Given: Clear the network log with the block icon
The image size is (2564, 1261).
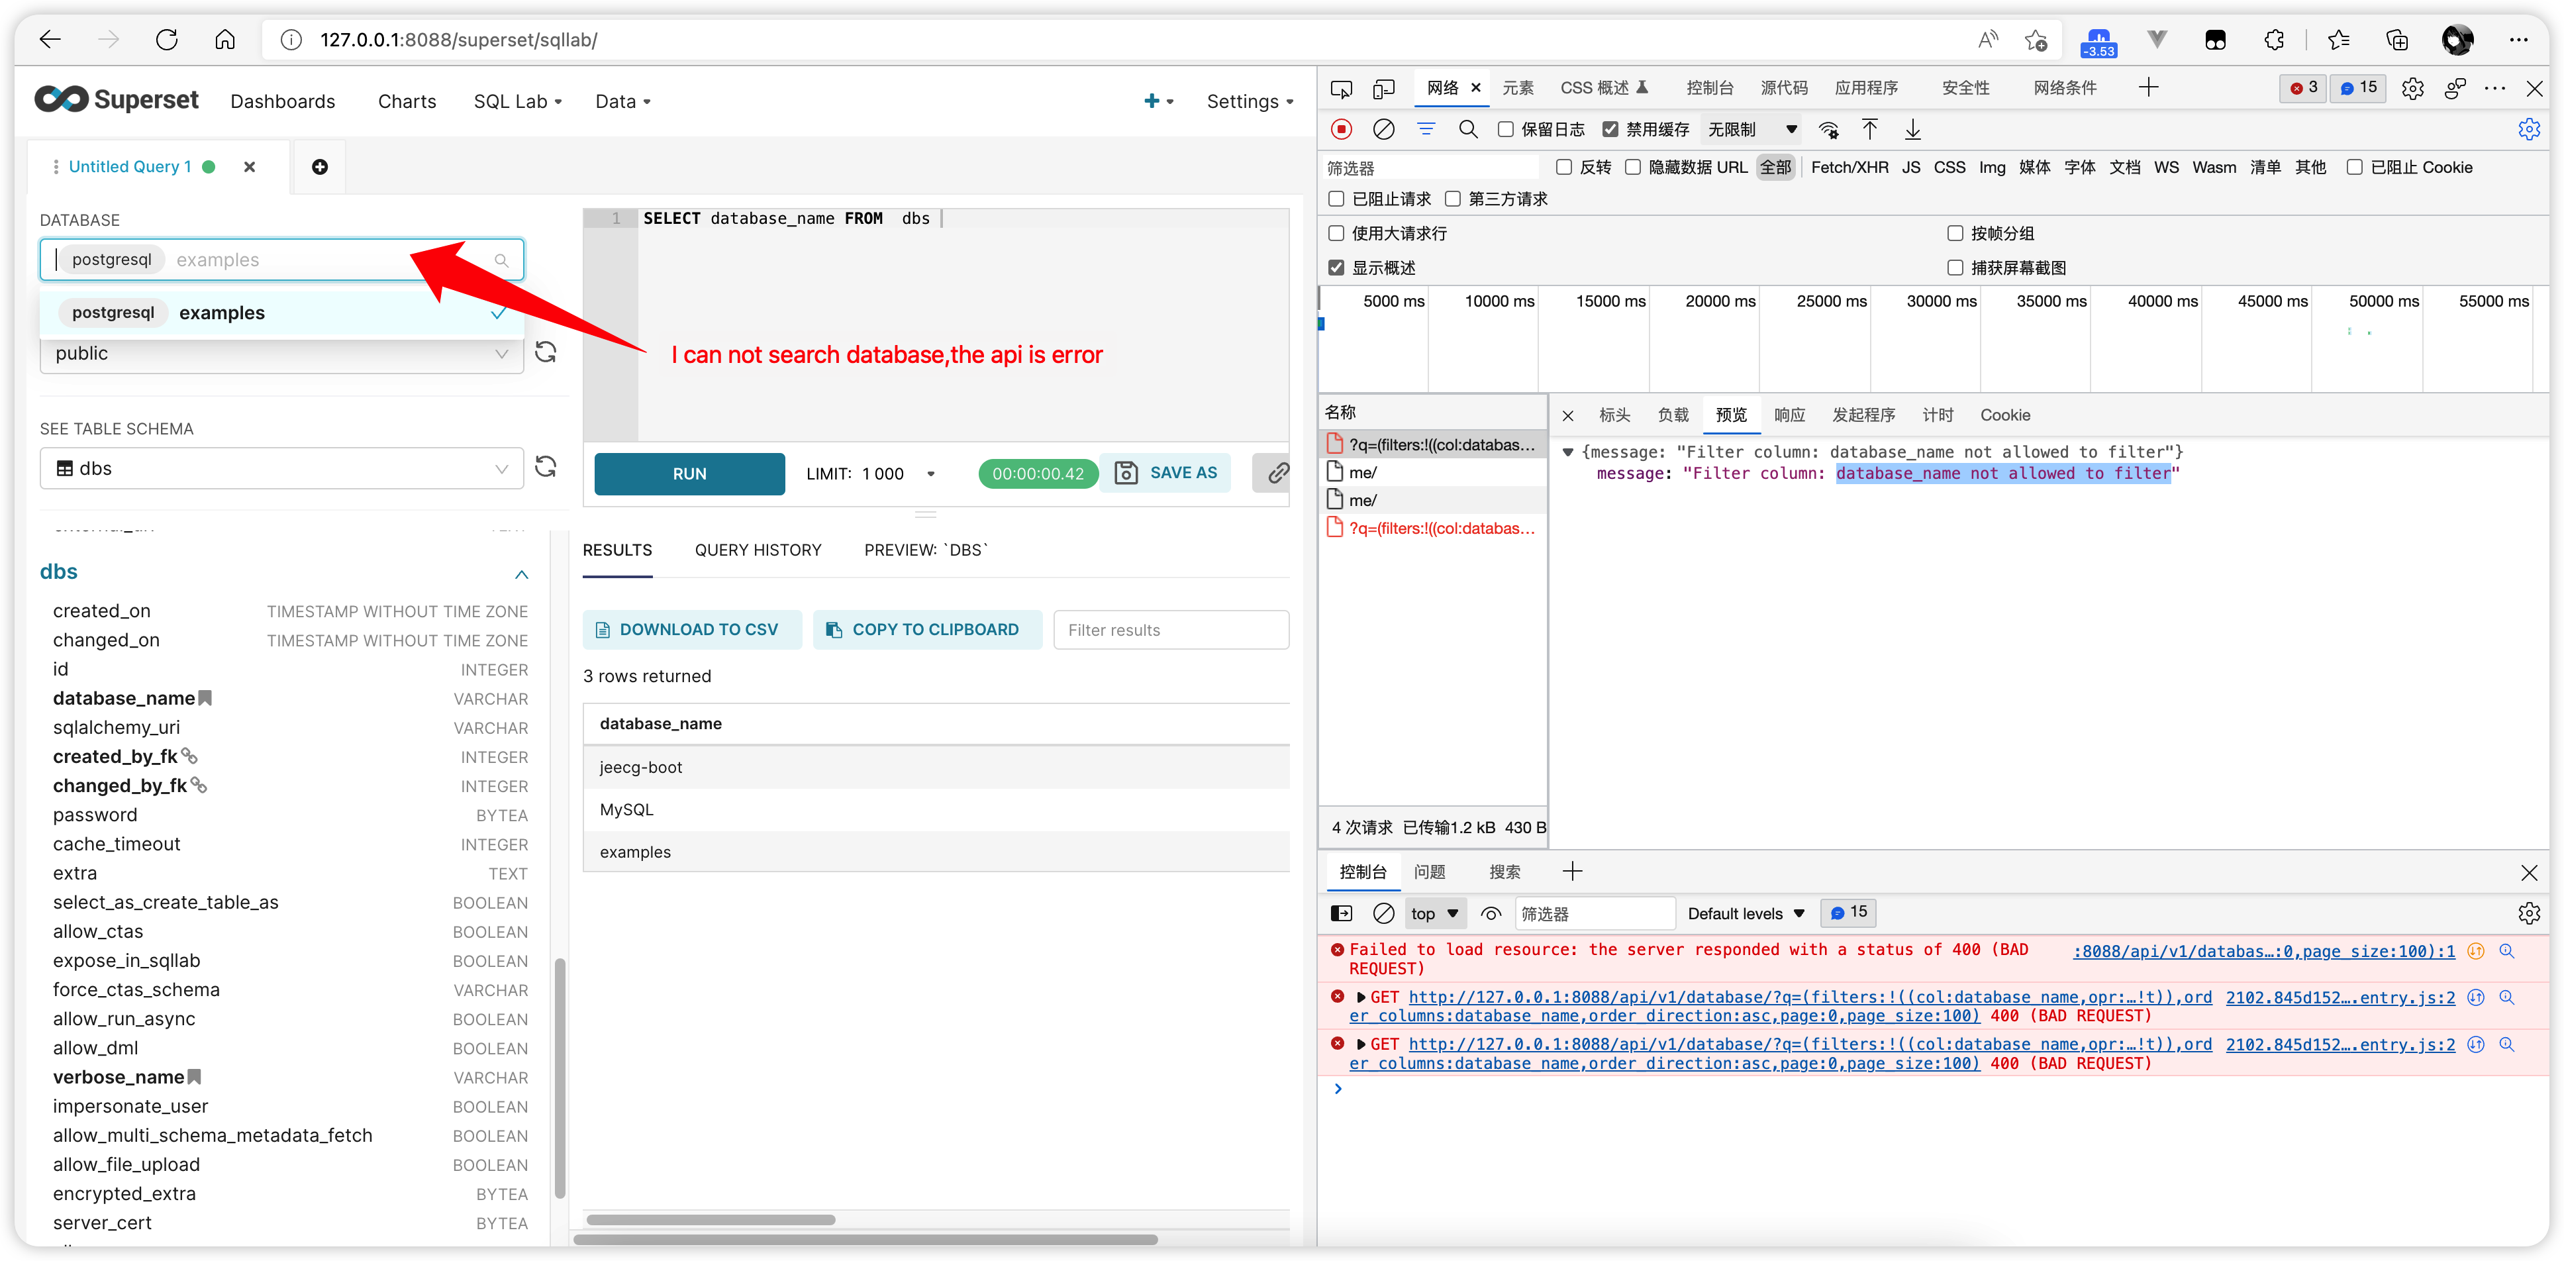Looking at the screenshot, I should [x=1383, y=129].
